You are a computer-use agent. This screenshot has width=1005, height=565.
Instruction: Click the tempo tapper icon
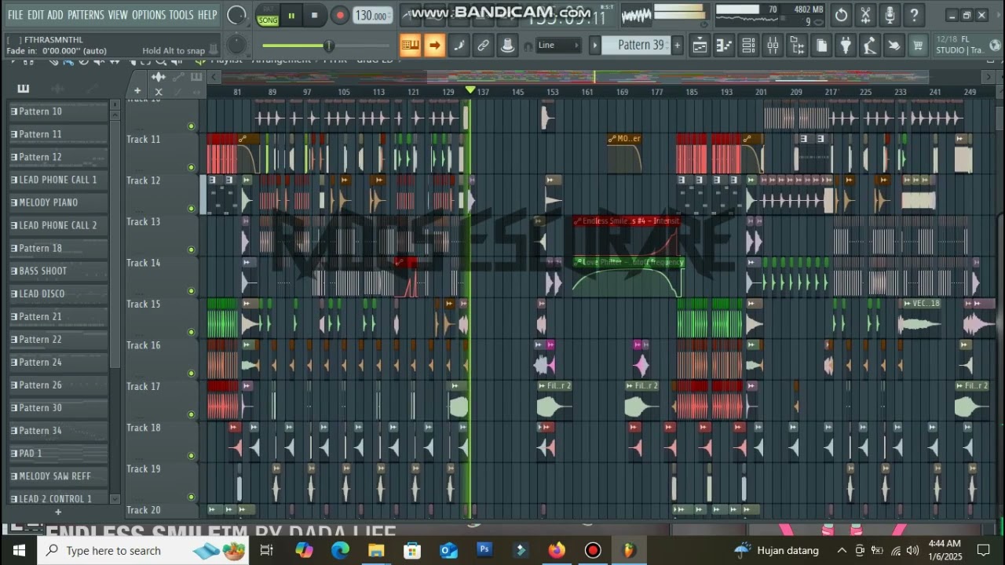pos(870,46)
